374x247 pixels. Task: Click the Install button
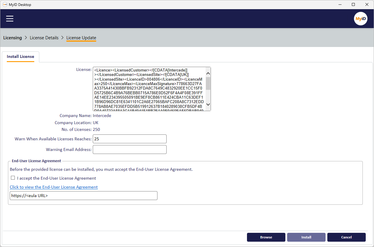[x=306, y=237]
